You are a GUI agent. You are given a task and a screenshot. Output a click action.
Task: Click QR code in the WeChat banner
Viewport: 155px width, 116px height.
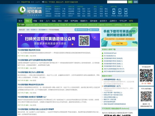point(84,40)
